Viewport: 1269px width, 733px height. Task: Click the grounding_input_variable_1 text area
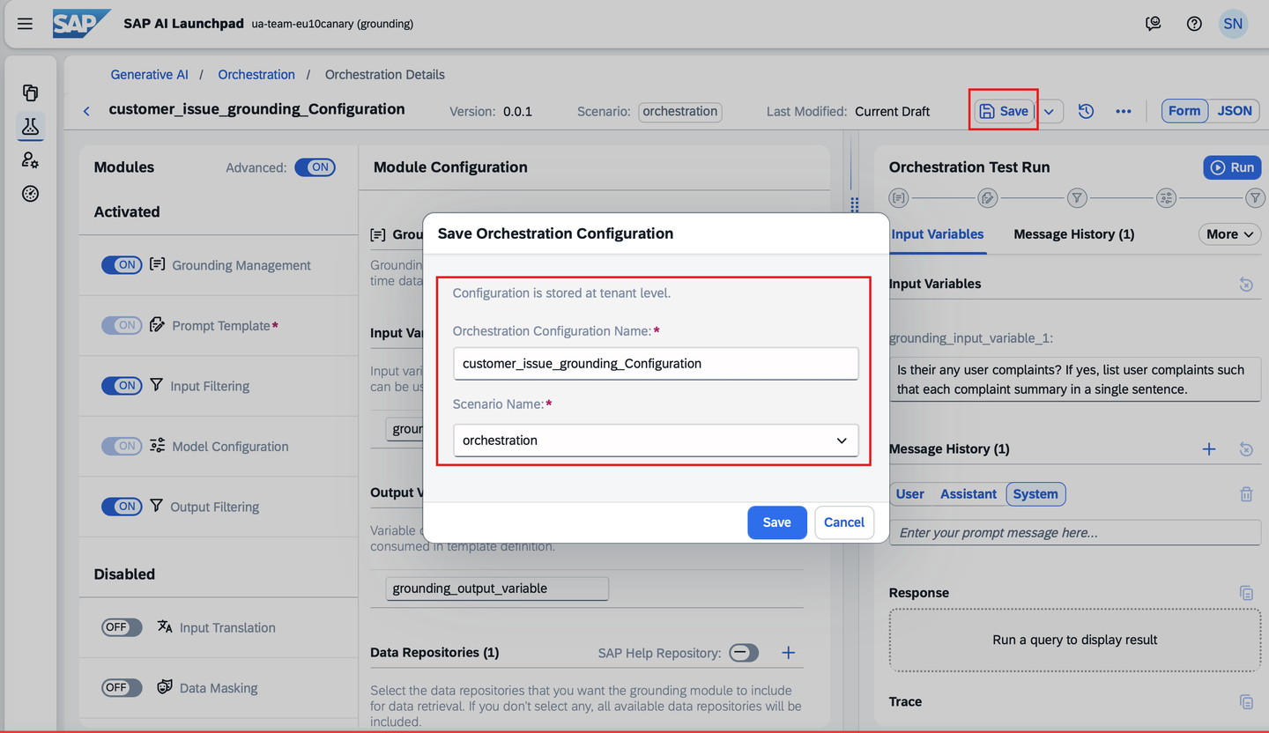pos(1075,379)
